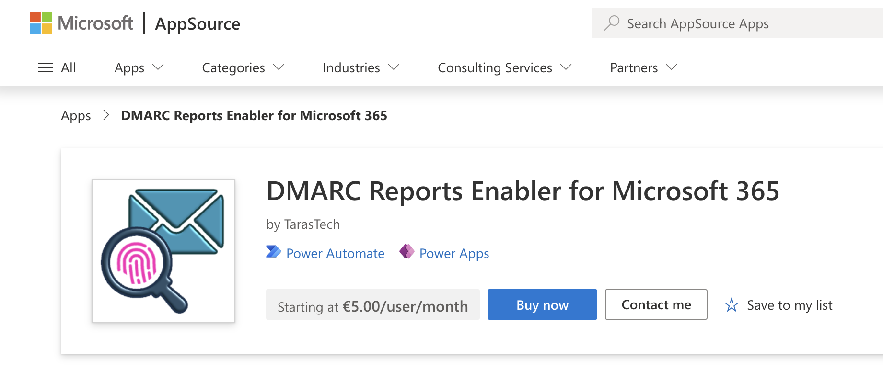
Task: Click the Contact me button
Action: (656, 304)
